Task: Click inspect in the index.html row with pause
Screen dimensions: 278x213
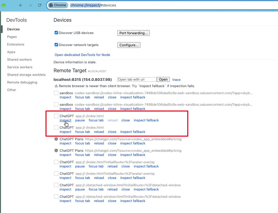Action: click(65, 120)
